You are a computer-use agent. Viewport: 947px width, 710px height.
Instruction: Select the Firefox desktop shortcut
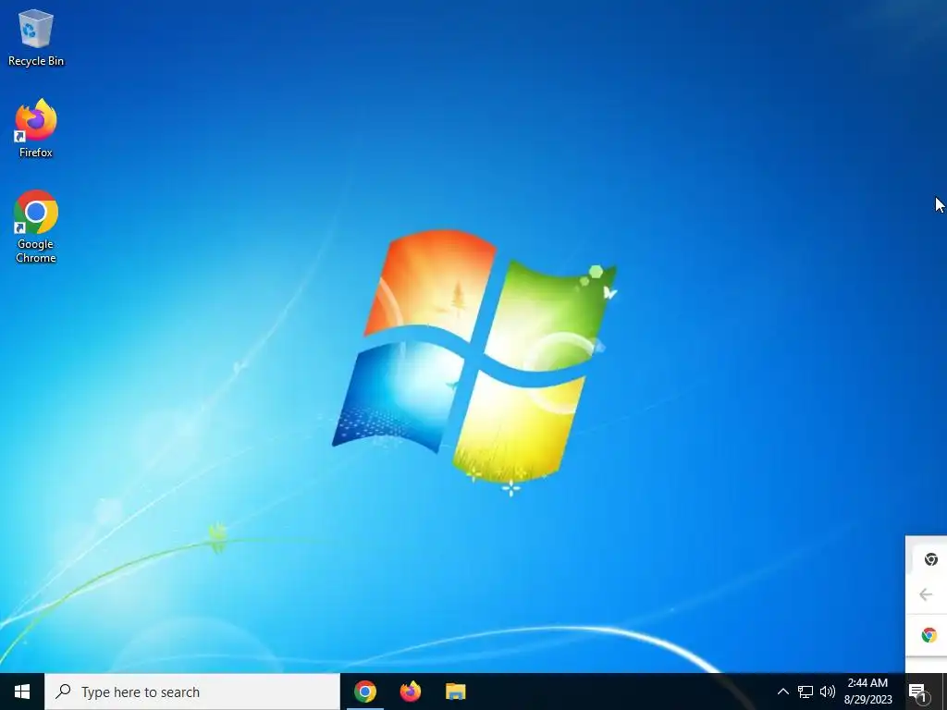36,129
